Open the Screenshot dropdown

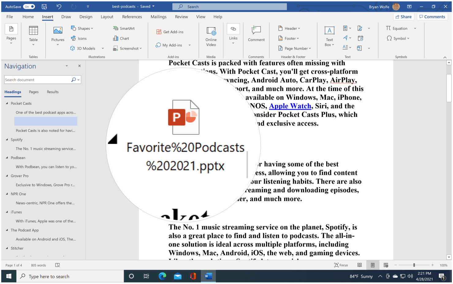click(x=128, y=48)
